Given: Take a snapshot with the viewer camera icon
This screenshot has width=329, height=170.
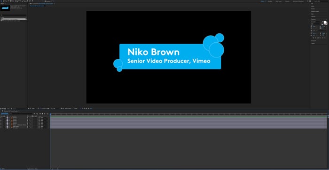Looking at the screenshot, I should pos(48,108).
